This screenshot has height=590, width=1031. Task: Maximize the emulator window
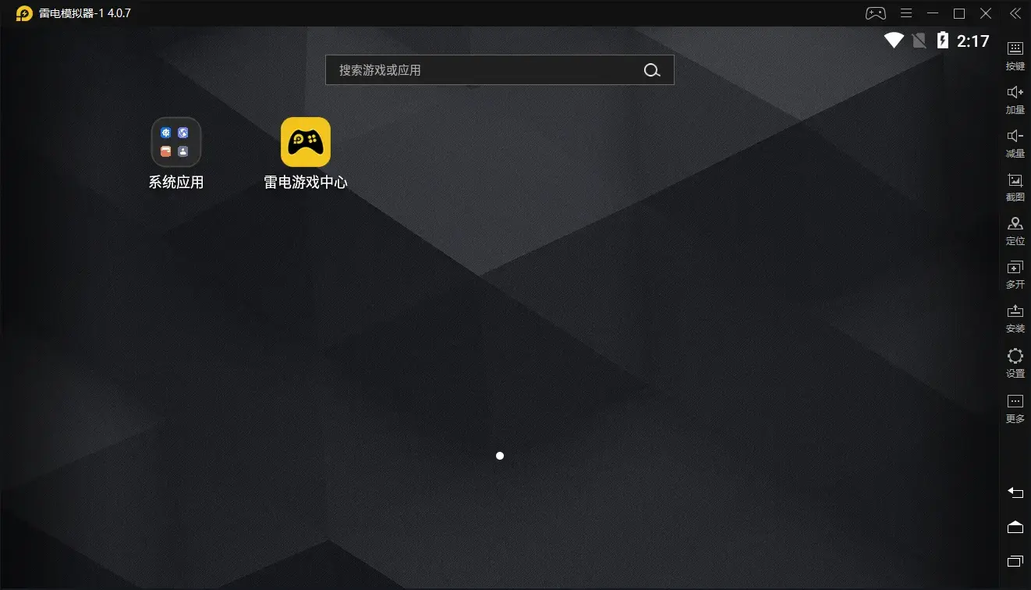coord(959,13)
